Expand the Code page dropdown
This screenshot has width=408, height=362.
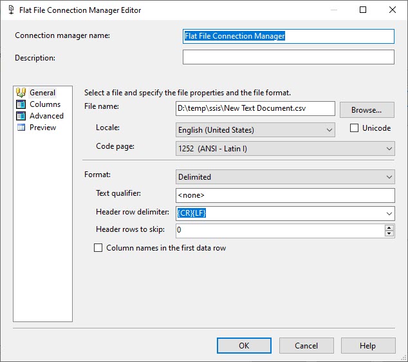pos(389,149)
